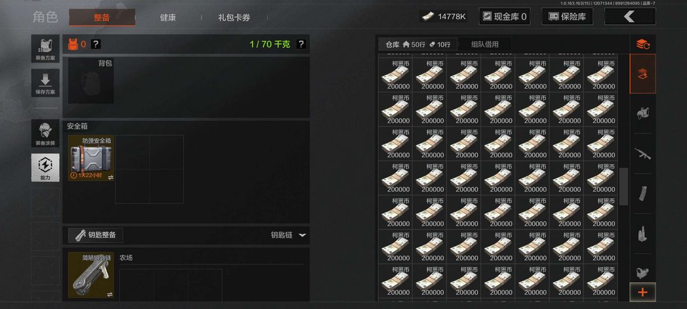Viewport: 687px width, 309px height.
Task: Open the 装备涂装 equipment skin icon
Action: 45,133
